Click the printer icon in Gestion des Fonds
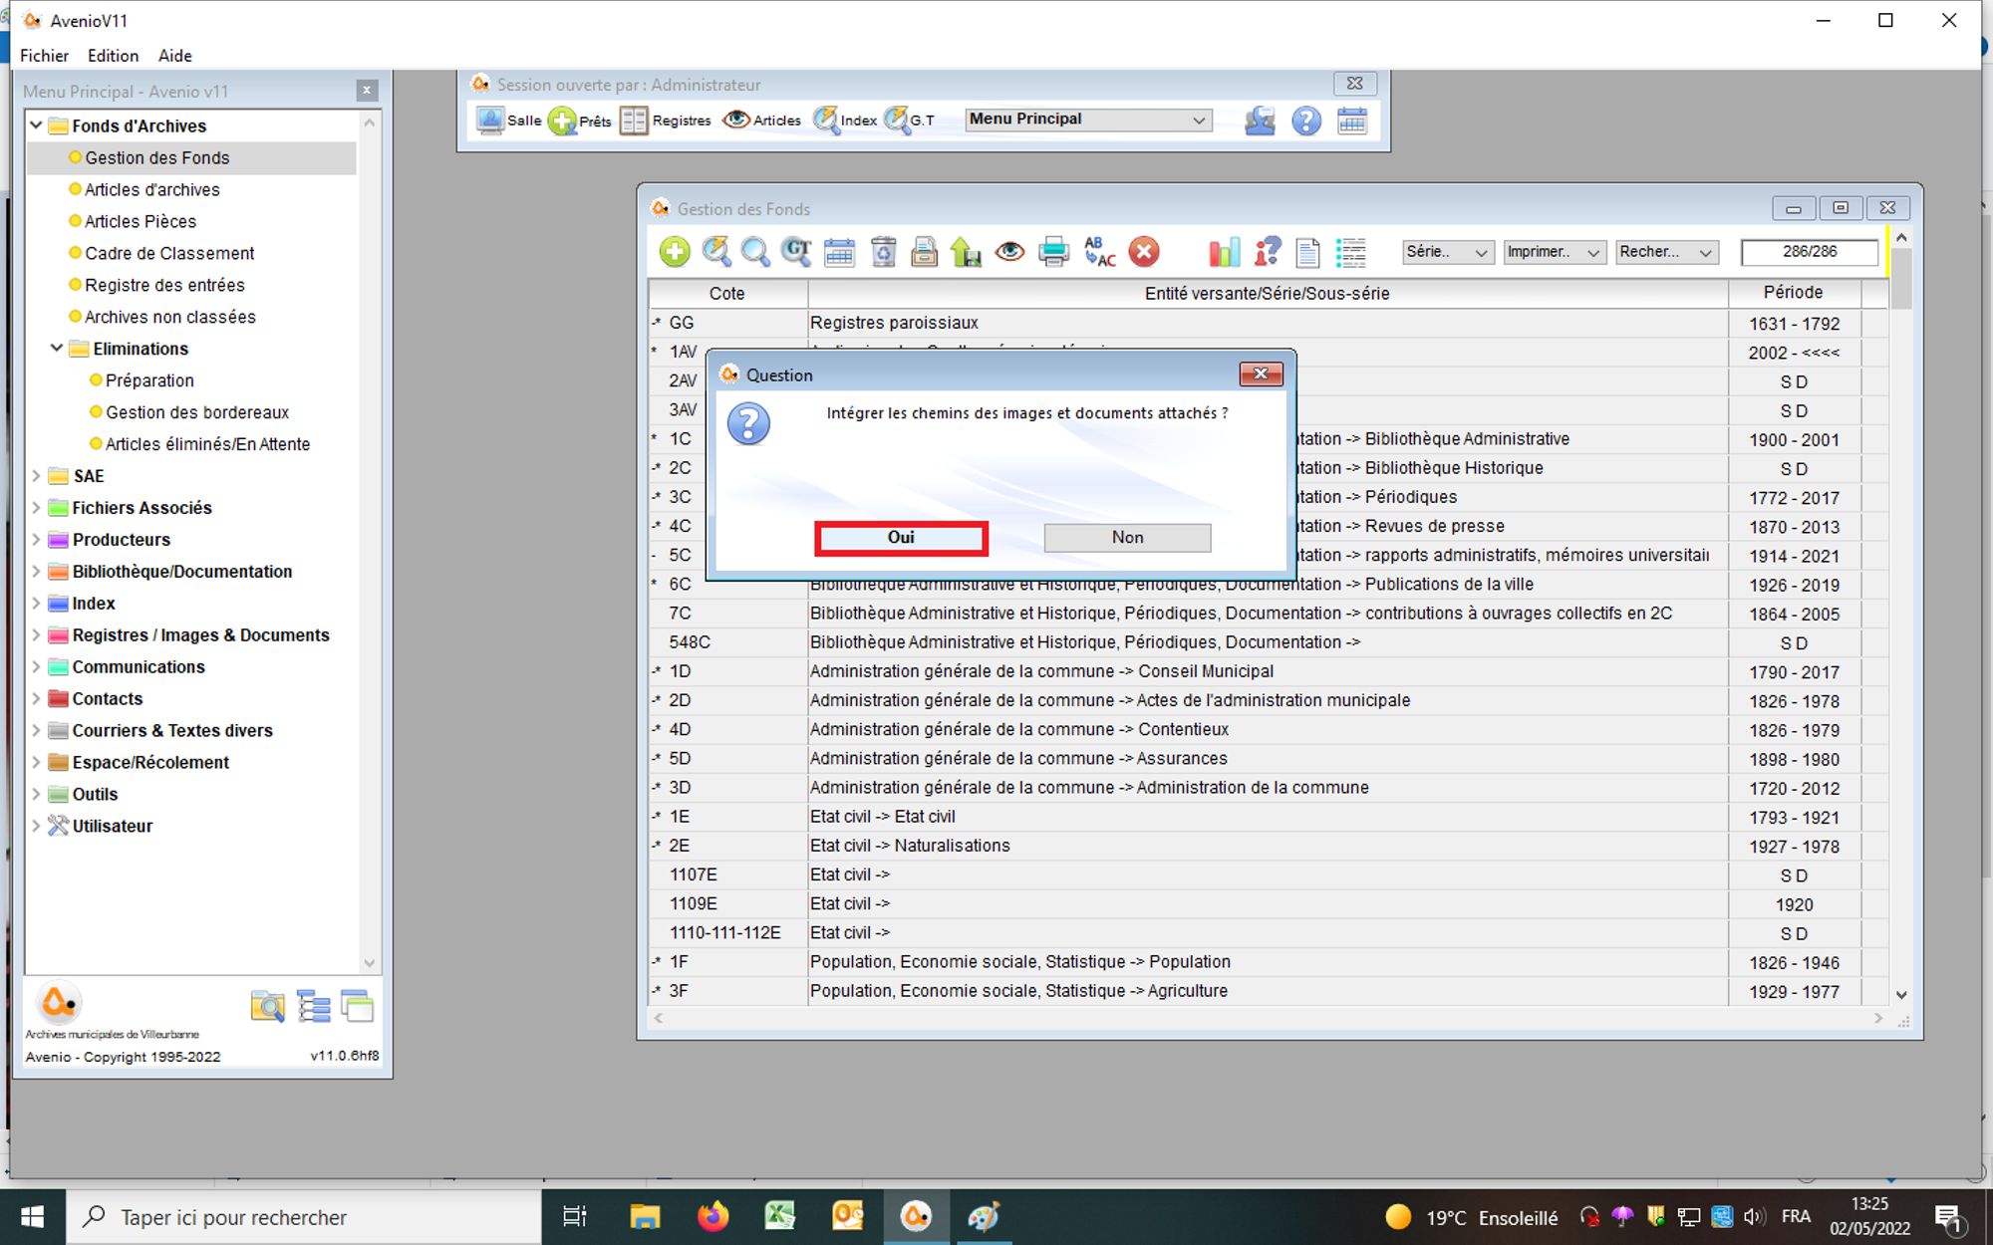 1053,252
